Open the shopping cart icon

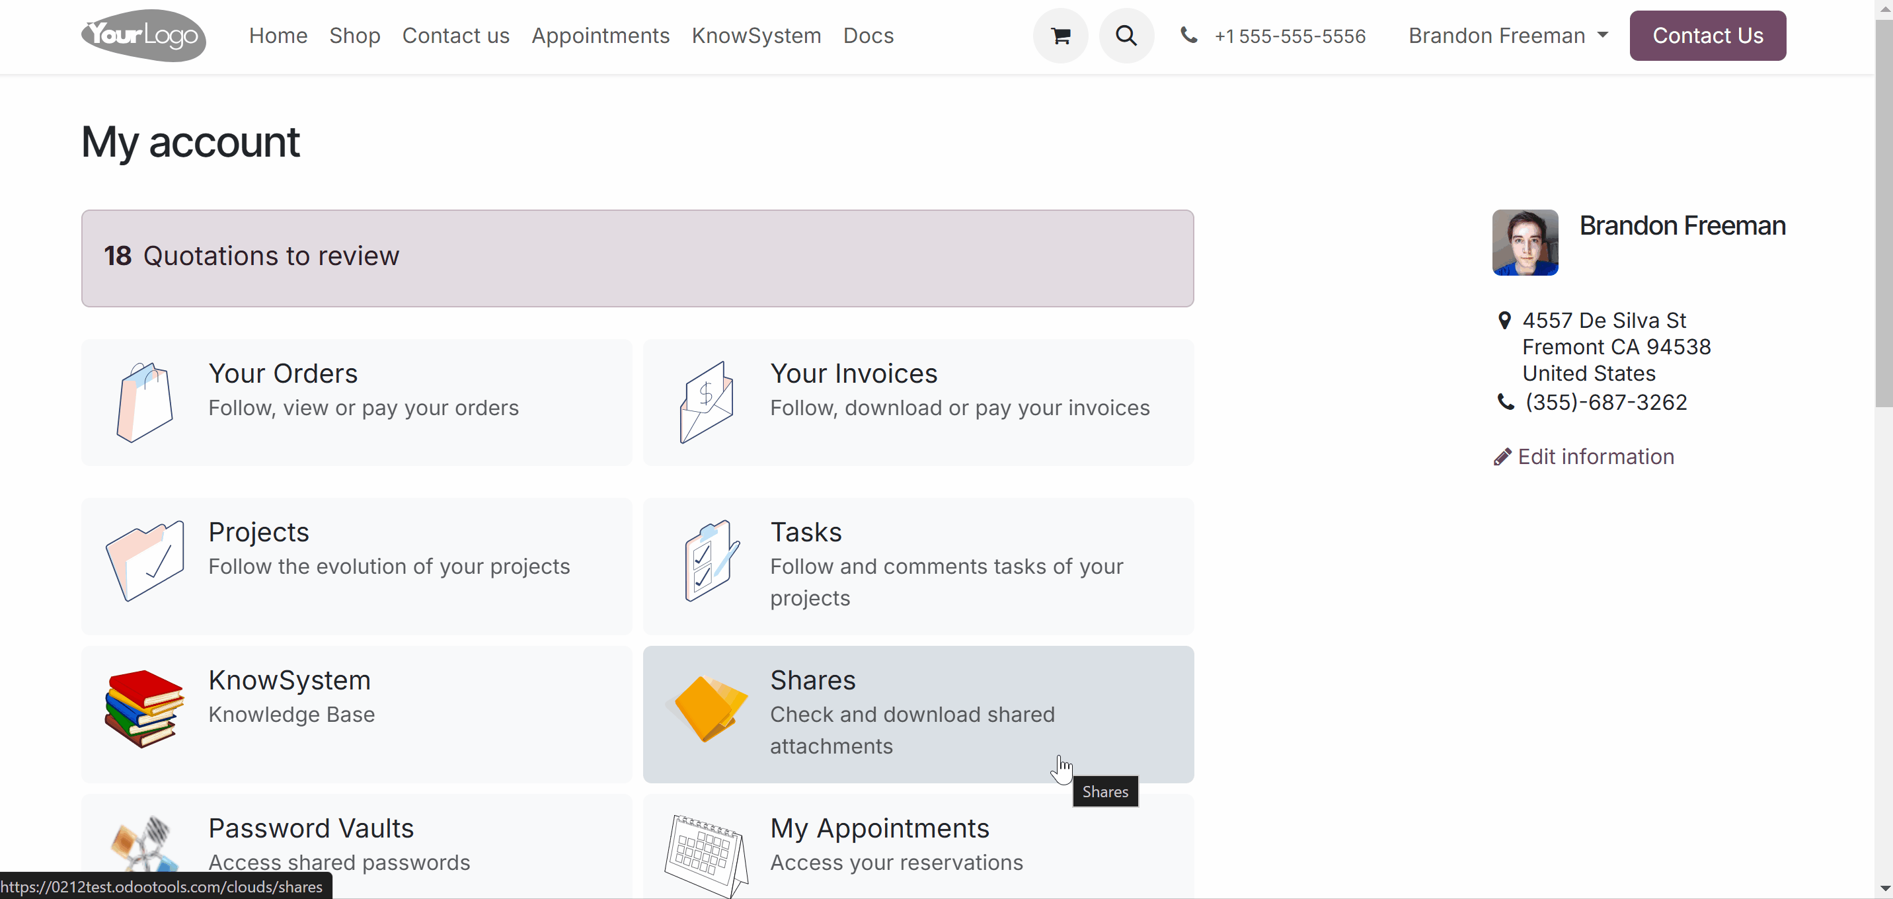[1060, 35]
